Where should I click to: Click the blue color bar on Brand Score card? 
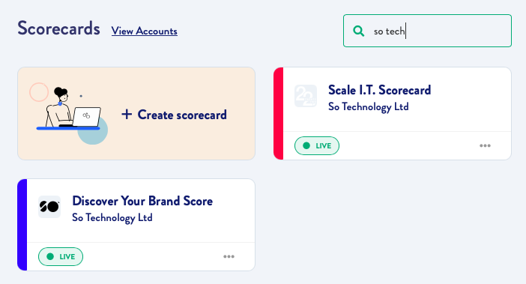coord(22,225)
